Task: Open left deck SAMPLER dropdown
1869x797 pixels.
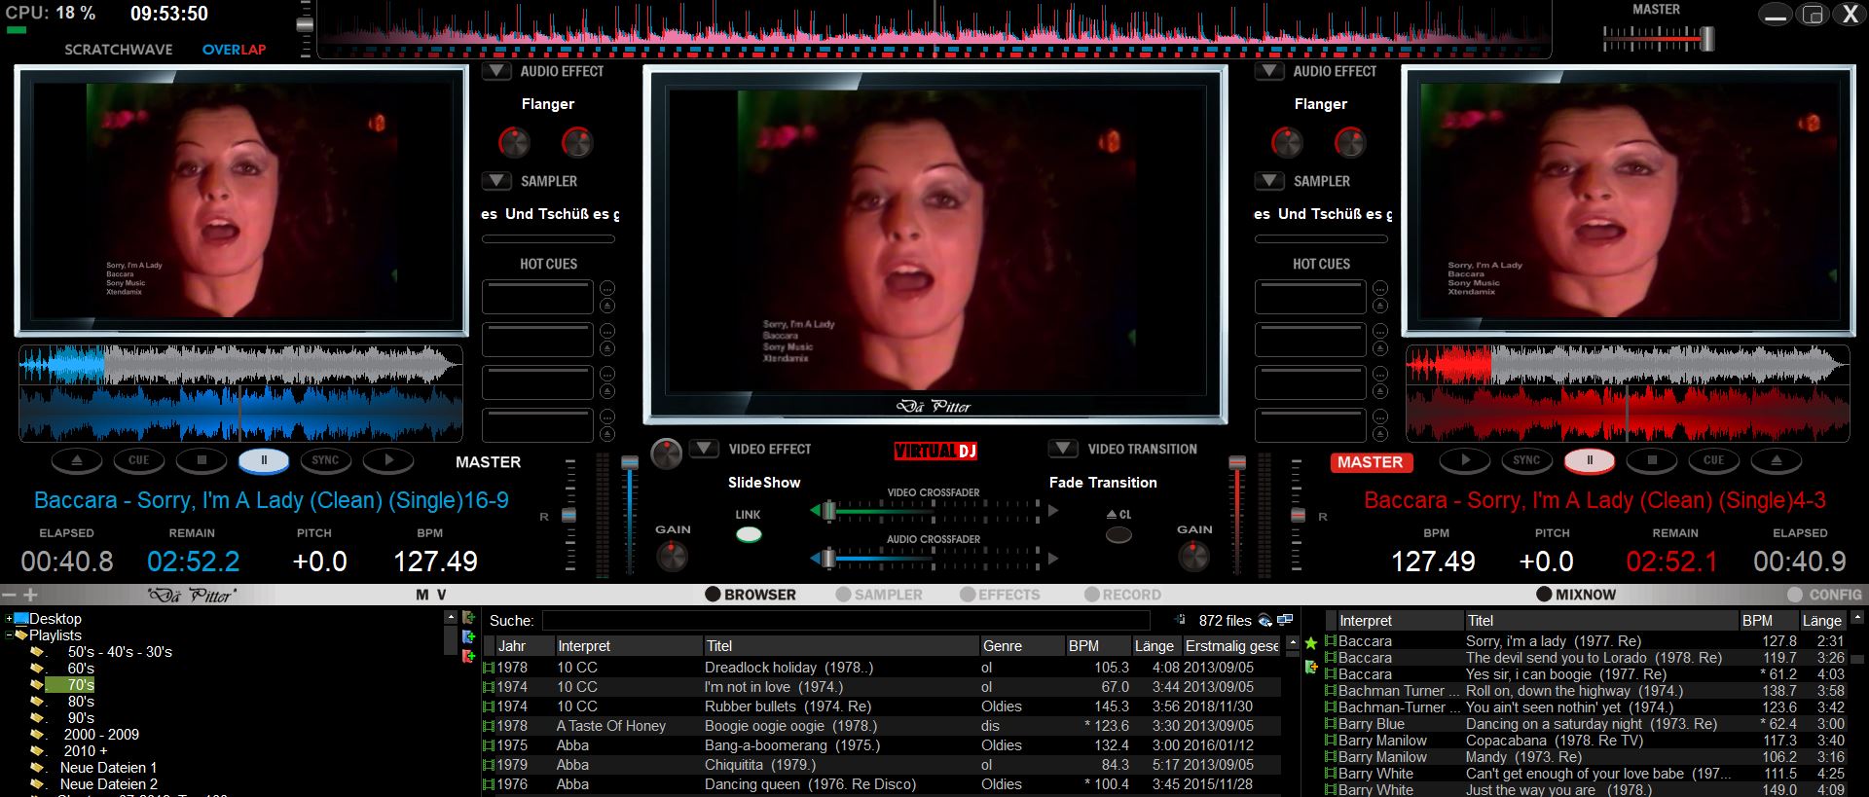Action: coord(496,181)
